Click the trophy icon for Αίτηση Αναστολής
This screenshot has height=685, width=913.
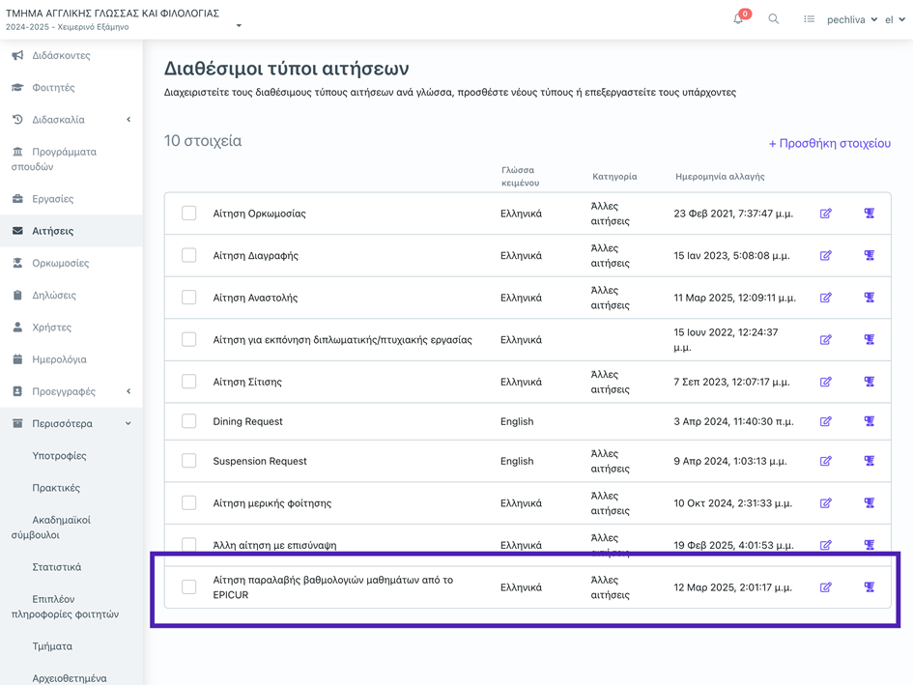[870, 297]
